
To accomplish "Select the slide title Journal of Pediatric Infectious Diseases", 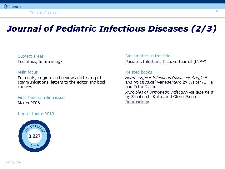I will coord(112,28).
